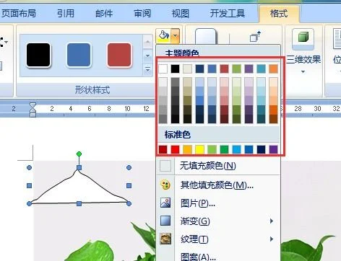Screen dimensions: 341x261
Task: Click the bottom-right corner handle of shape
Action: 129,204
